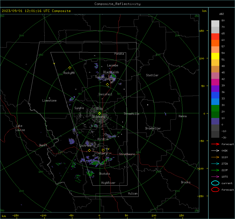Click the white 04DK arrow legend icon
This screenshot has width=235, height=219.
215,151
